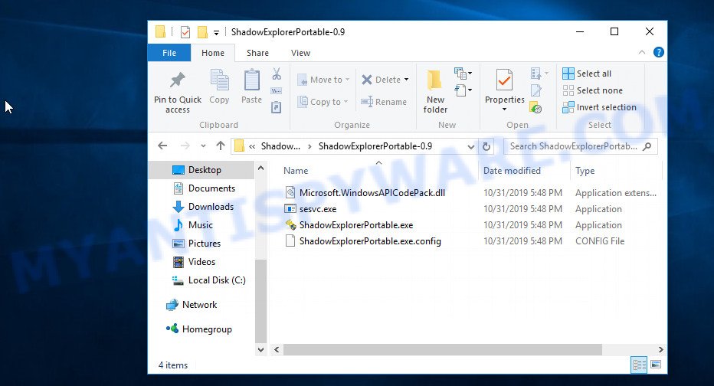Viewport: 714px width, 386px height.
Task: Click the Cut scissors icon
Action: pos(277,74)
